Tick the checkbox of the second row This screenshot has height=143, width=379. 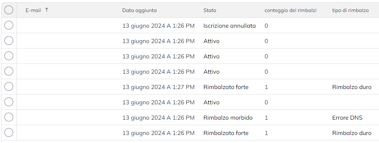[x=9, y=41]
